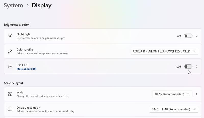Viewport: 204px width, 118px height.
Task: Click the Night light sun icon
Action: click(10, 36)
